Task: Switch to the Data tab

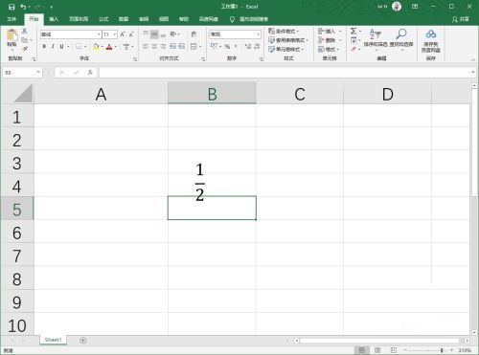Action: [x=124, y=19]
